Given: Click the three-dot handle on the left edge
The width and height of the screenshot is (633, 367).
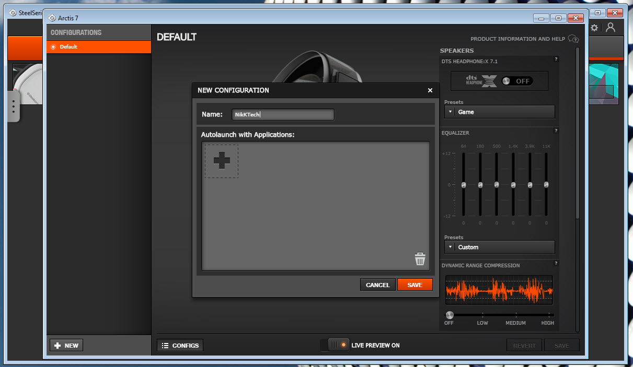Looking at the screenshot, I should [14, 106].
